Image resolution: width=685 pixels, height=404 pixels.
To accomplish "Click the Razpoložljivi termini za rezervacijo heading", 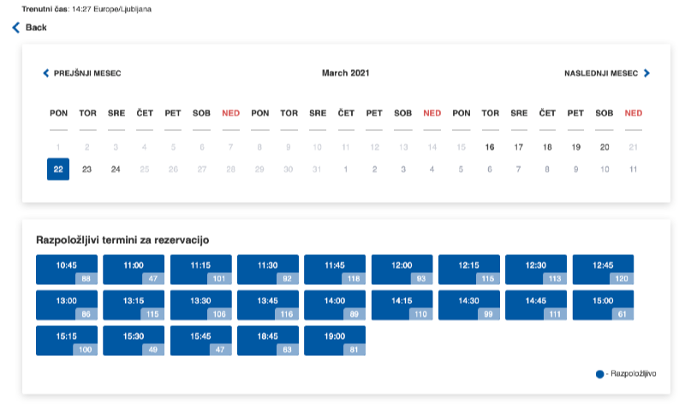I will click(x=122, y=240).
